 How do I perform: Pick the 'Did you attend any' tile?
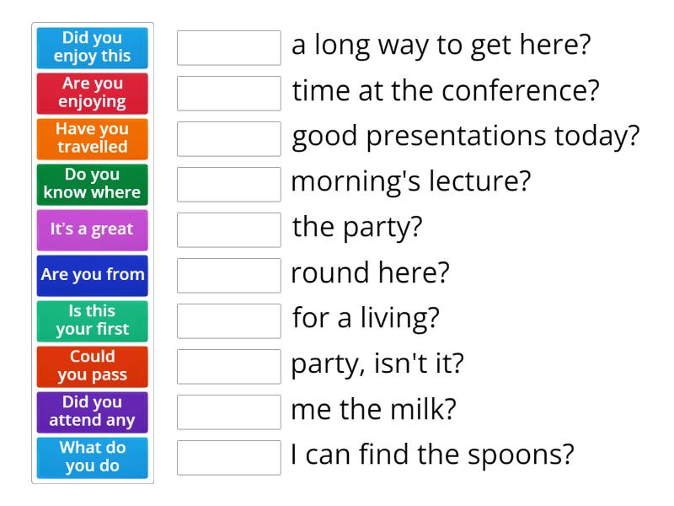(93, 412)
